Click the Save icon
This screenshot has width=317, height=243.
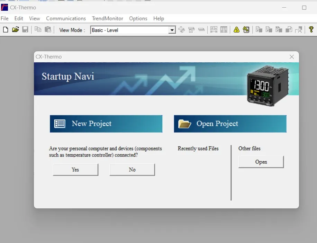tap(25, 29)
